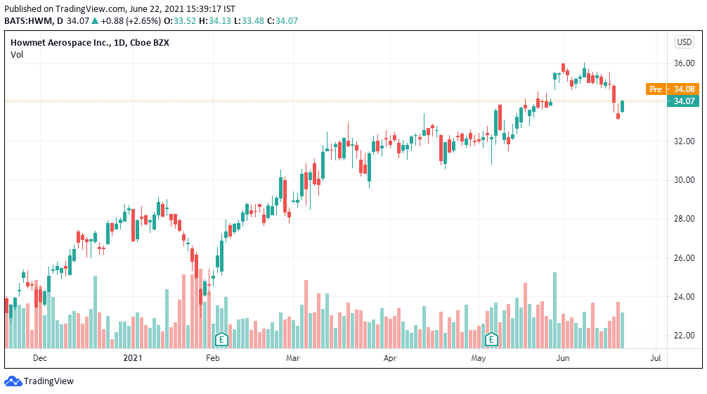Click the L:33.48 low value

tap(249, 21)
